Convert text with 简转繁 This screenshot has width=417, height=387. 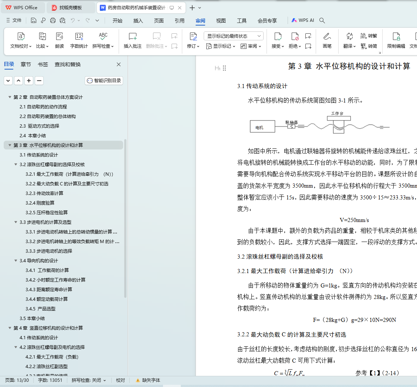[369, 36]
